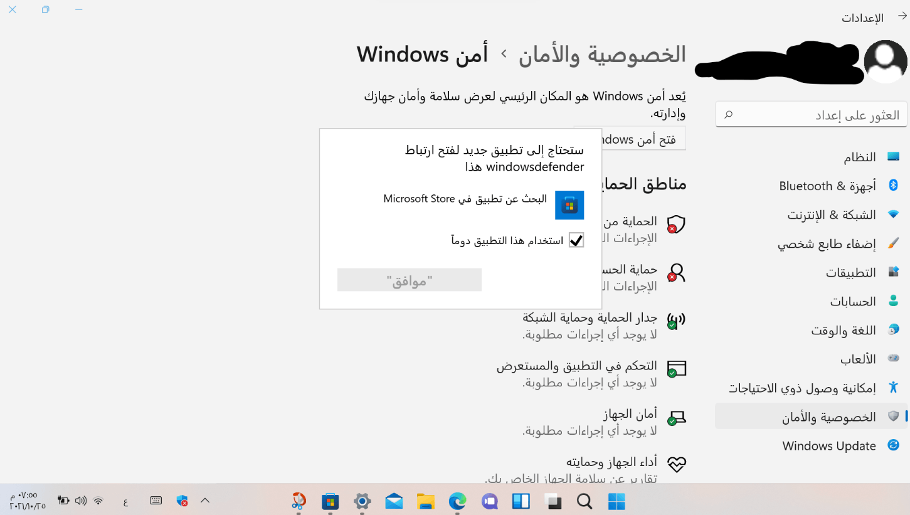This screenshot has width=910, height=515.
Task: Click the user profile avatar picture
Action: (x=886, y=61)
